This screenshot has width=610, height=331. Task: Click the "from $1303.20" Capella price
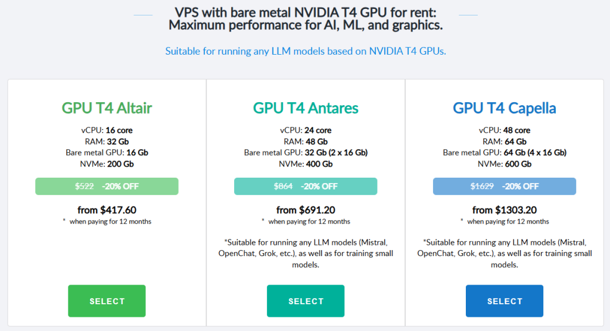[x=505, y=210]
